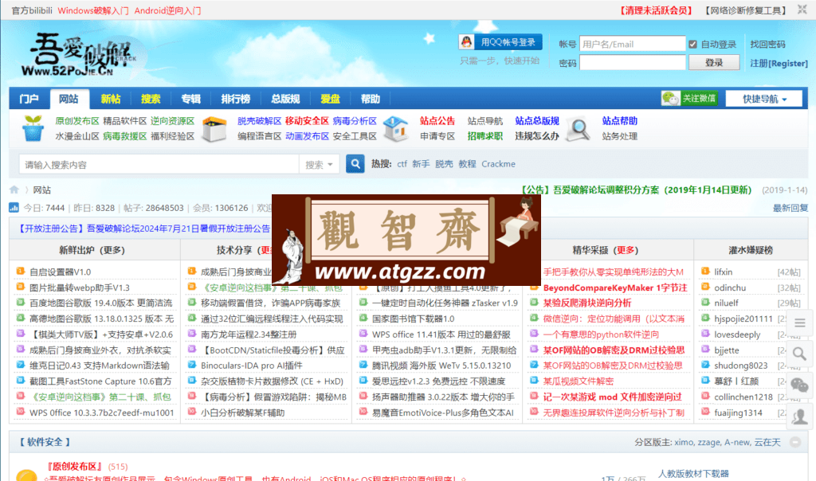Open the 网络诊断修复工具 link

coord(745,10)
